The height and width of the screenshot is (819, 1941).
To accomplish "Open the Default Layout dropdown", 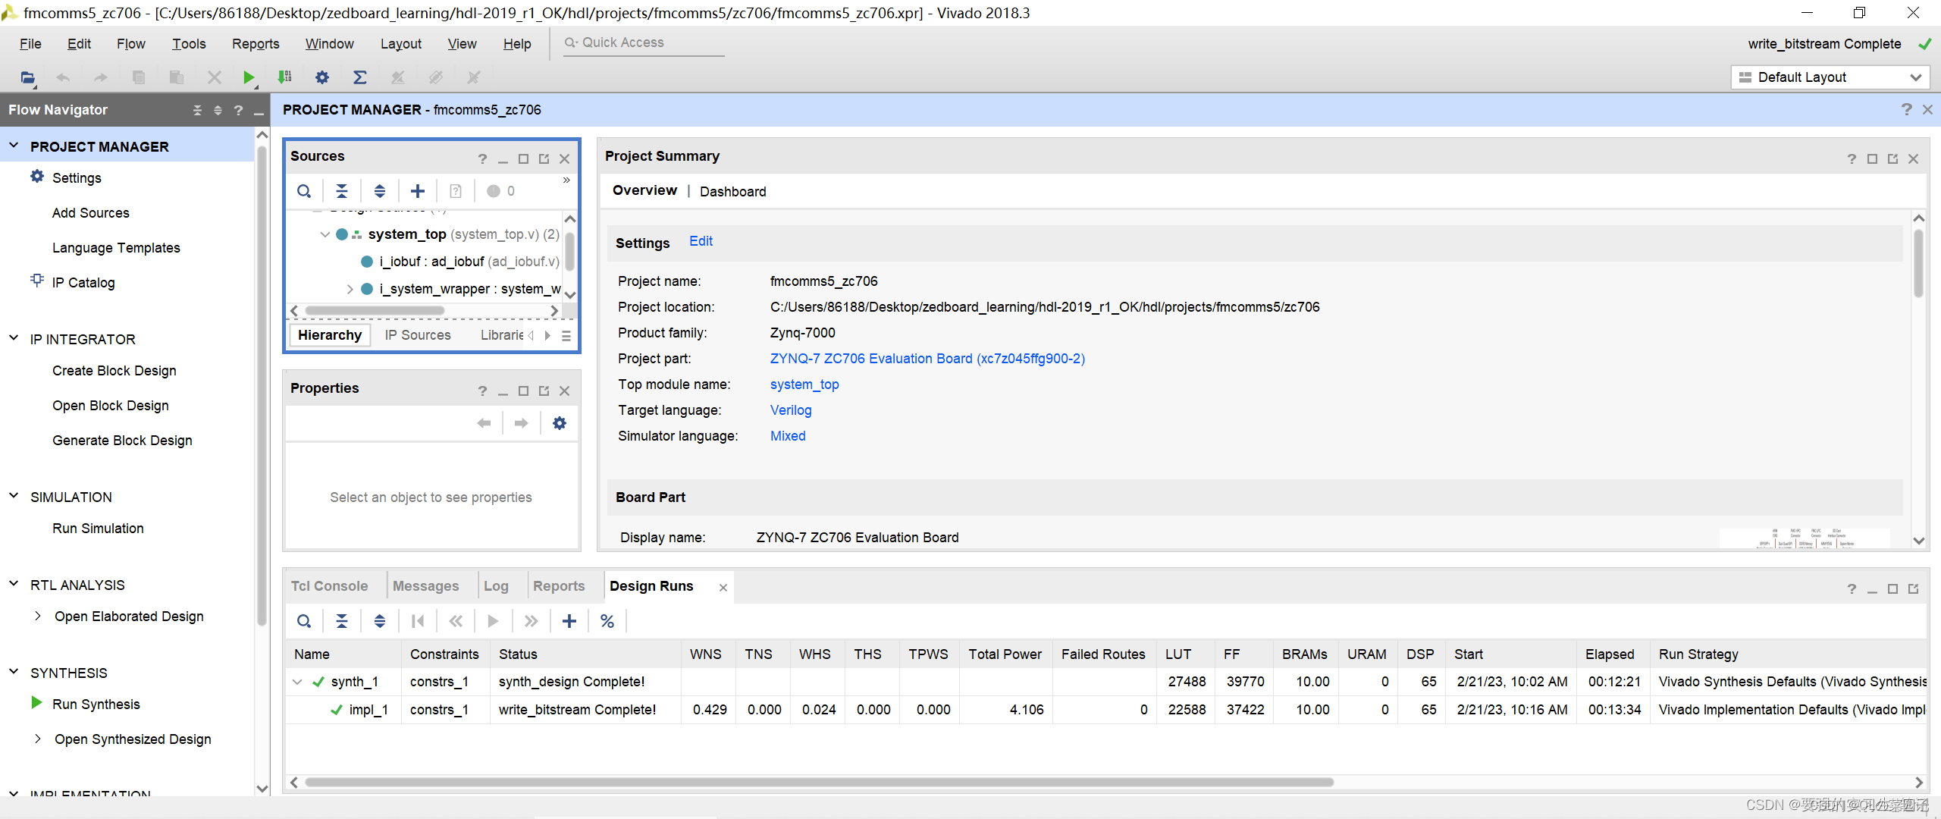I will 1830,77.
